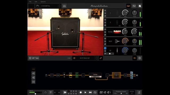The image size is (170, 95).
Task: Click the VIR Tech button
Action: tap(34, 58)
